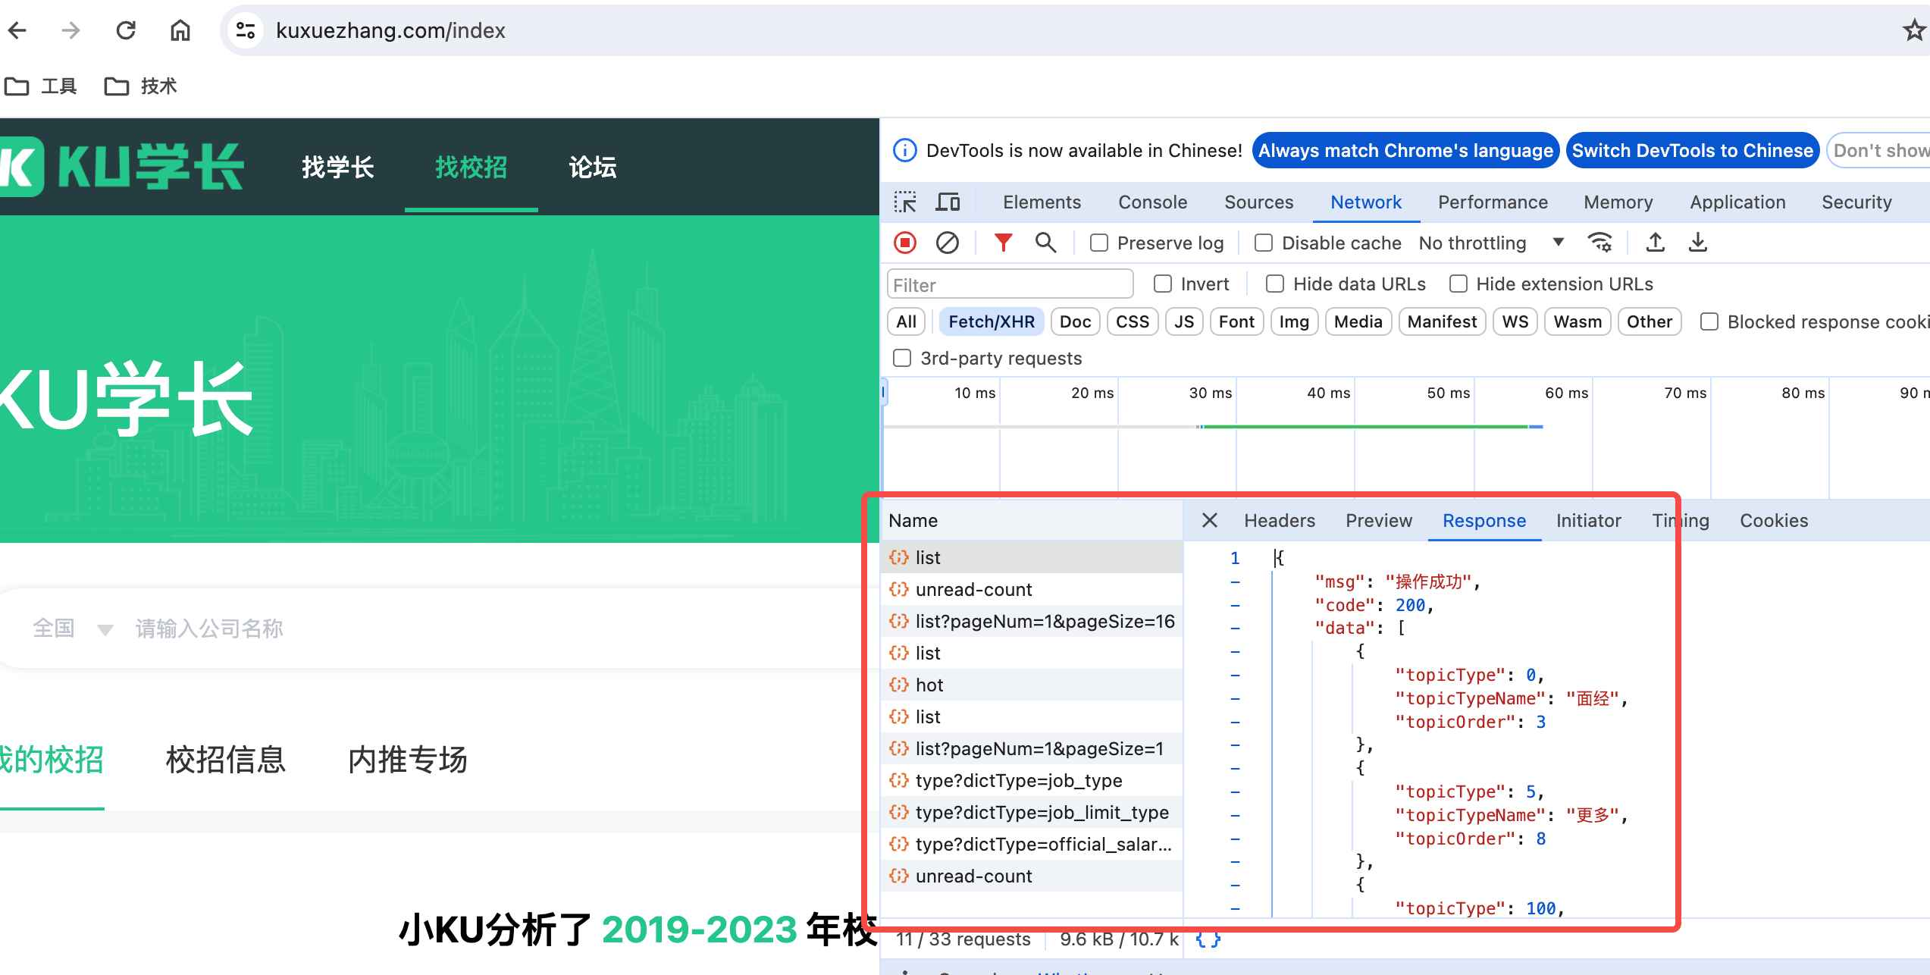Open network conditions wifi icon

point(1600,243)
